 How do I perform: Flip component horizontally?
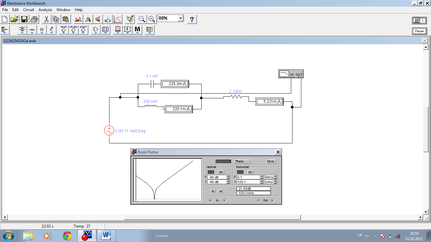point(88,19)
